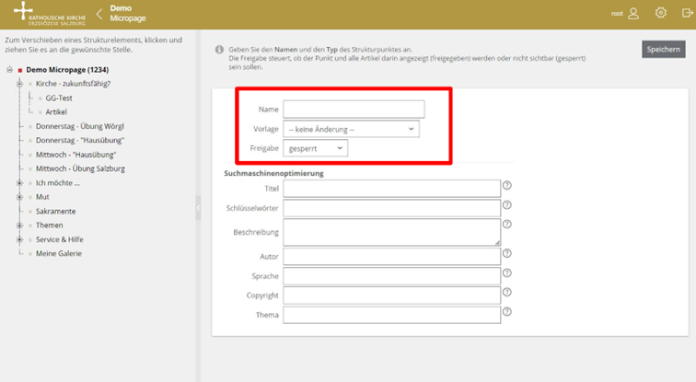Click the help icon next to Copyright
Image resolution: width=696 pixels, height=382 pixels.
(507, 293)
